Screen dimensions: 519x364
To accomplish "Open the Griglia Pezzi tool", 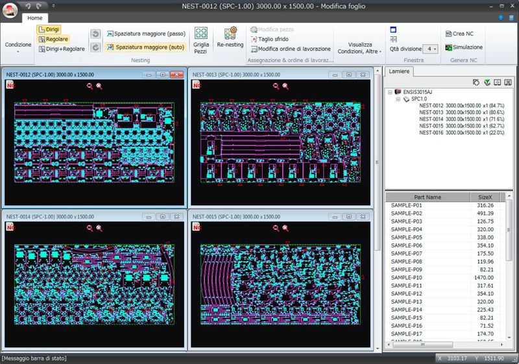I will (x=200, y=39).
